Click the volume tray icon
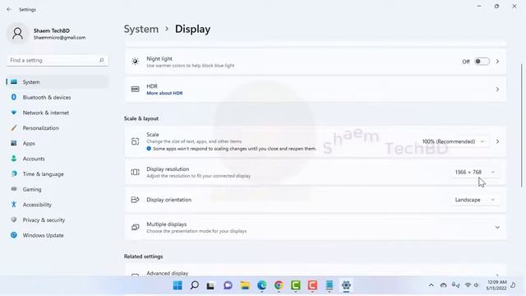The height and width of the screenshot is (296, 526). coord(477,285)
